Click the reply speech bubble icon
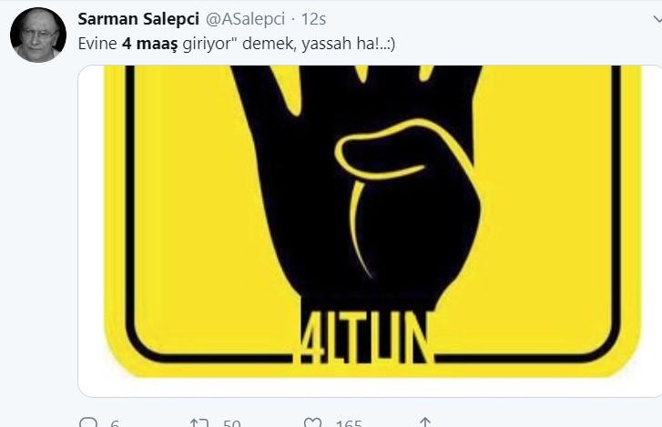662x427 pixels. 88,423
